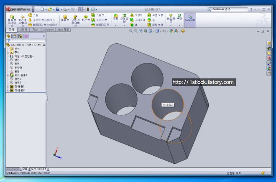Click the SolidWorks 검색 search field

tap(229, 9)
